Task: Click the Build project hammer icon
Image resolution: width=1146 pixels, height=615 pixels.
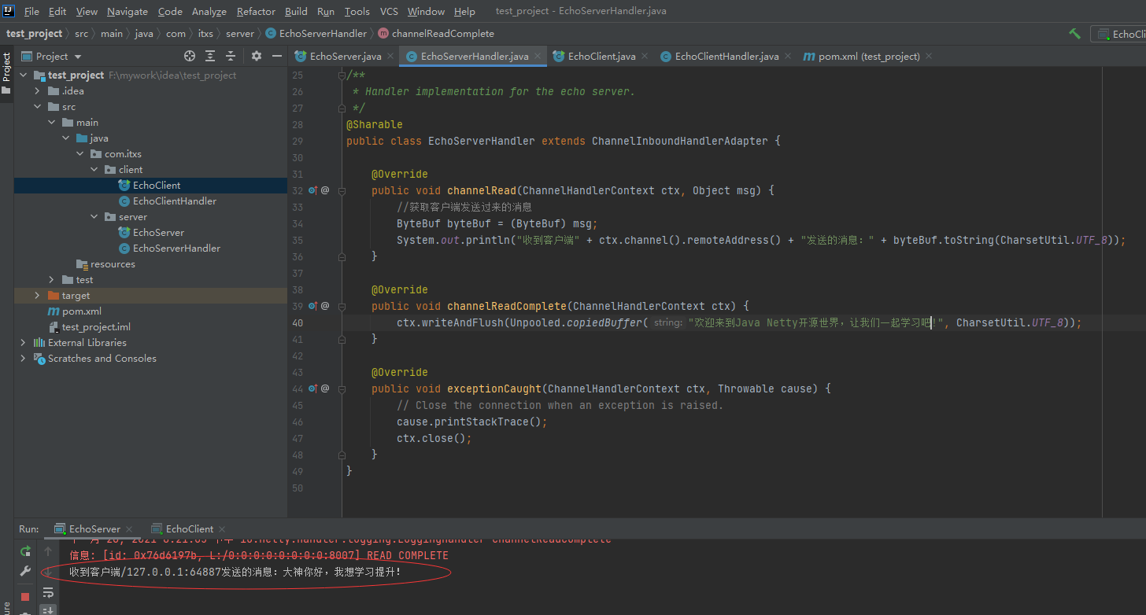Action: tap(1074, 34)
